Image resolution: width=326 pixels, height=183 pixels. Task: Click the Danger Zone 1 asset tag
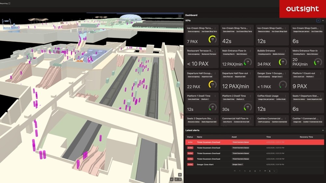239,164
